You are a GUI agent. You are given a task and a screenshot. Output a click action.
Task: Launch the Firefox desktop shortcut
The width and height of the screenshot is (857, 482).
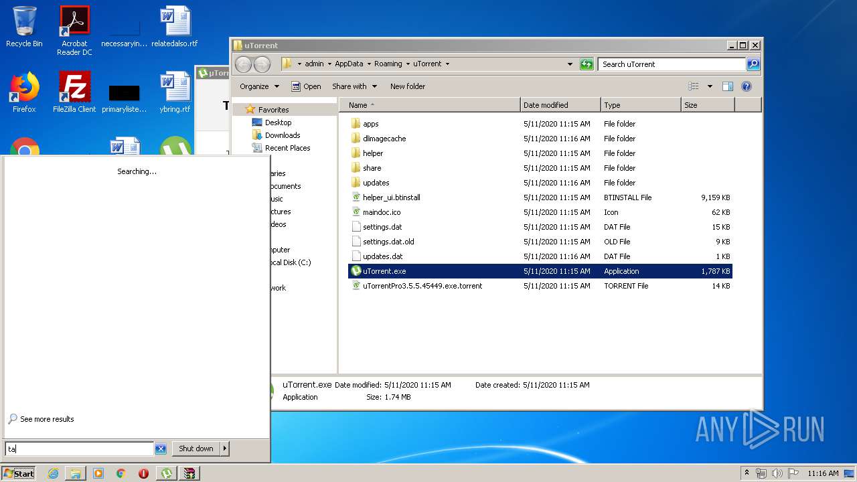pos(24,92)
